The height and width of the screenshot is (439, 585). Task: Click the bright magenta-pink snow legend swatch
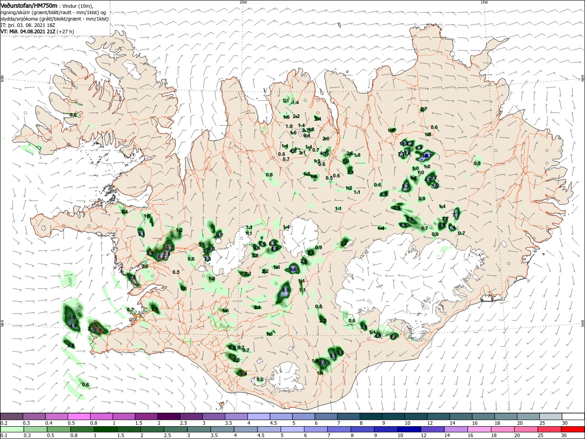(79, 417)
